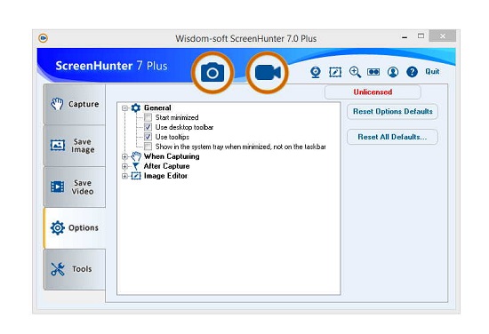Screen dimensions: 489x334
Task: Click the funnel icon beside After Capture
Action: point(136,166)
